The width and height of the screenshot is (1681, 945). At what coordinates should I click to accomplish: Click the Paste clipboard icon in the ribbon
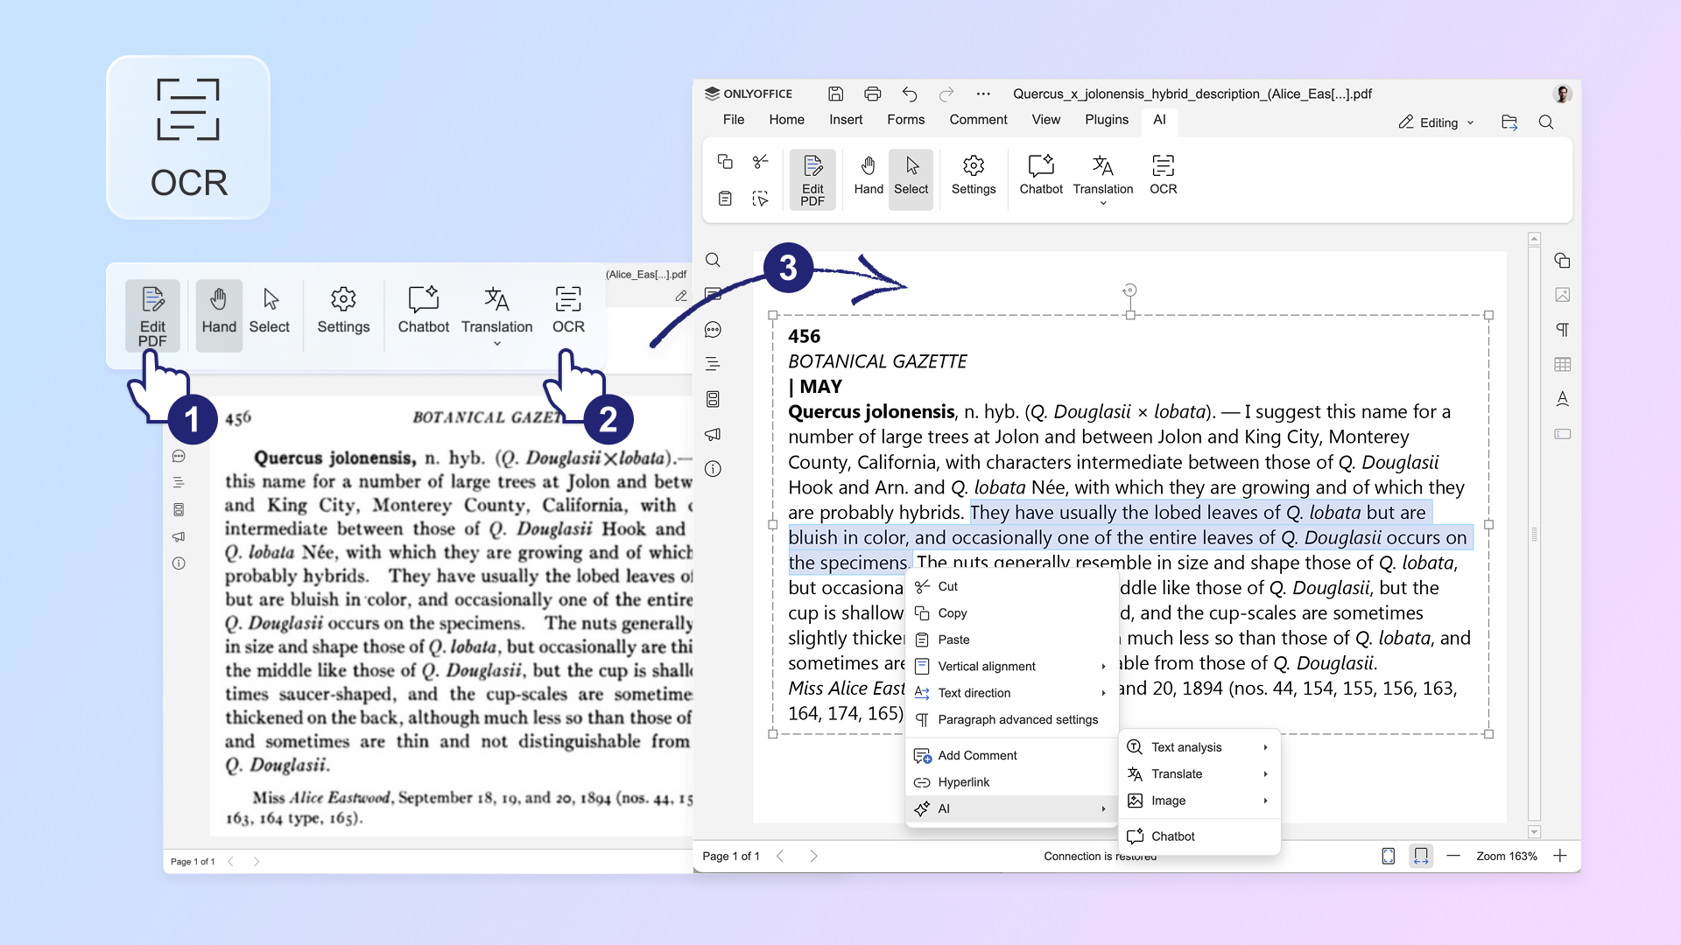[725, 199]
